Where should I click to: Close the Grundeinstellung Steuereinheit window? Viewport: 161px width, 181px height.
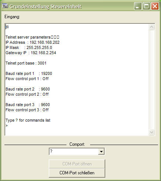pyautogui.click(x=155, y=6)
